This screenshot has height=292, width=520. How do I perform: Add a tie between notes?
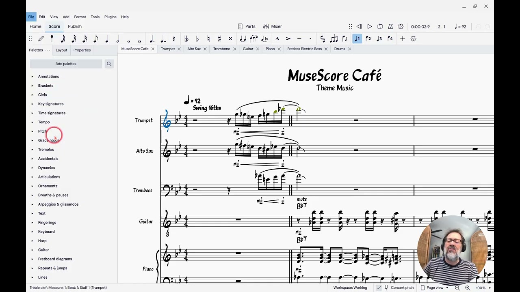click(x=243, y=39)
